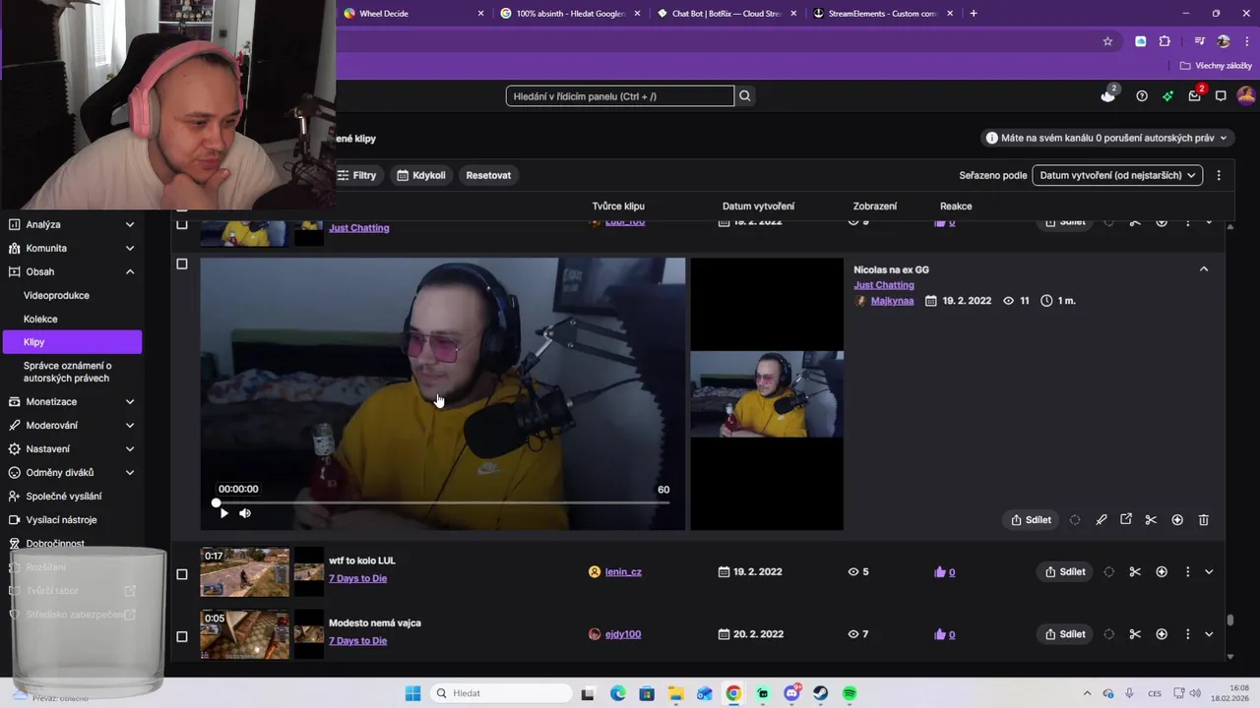Bookmark this page with the star icon
This screenshot has height=708, width=1260.
pyautogui.click(x=1107, y=41)
